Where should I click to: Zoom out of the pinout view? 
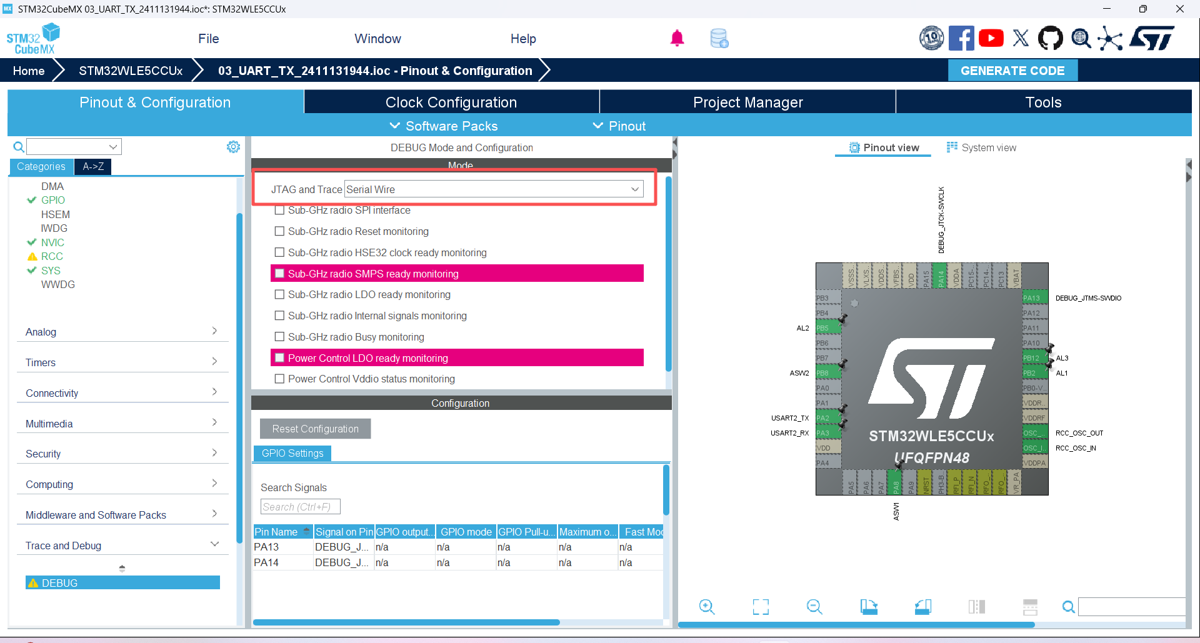[814, 607]
